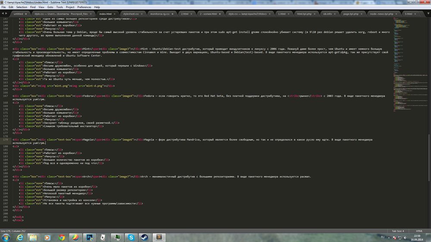
Task: Close the index.html tab
Action: point(116,14)
